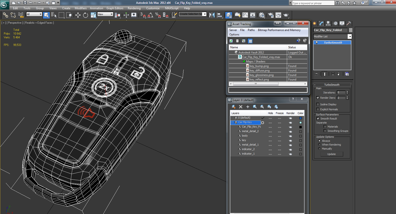Activate the Select Object tool

tap(46, 15)
